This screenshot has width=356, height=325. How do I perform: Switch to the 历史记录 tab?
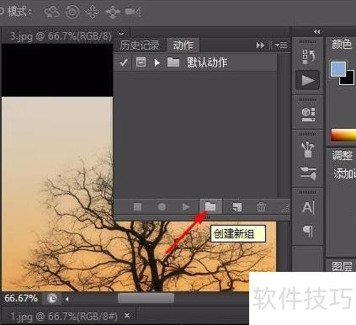click(140, 45)
